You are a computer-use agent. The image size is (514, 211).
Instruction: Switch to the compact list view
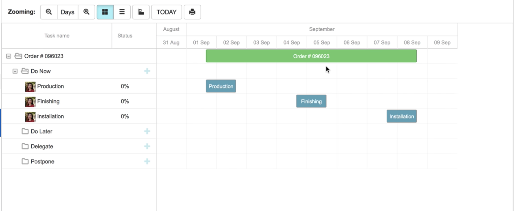[122, 12]
